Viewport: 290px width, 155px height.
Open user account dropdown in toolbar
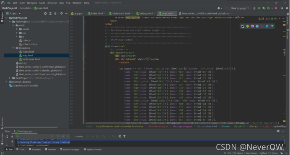point(220,8)
